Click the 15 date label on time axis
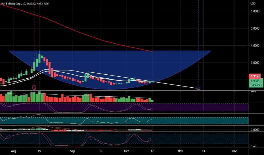This screenshot has height=155, width=264. click(x=39, y=151)
